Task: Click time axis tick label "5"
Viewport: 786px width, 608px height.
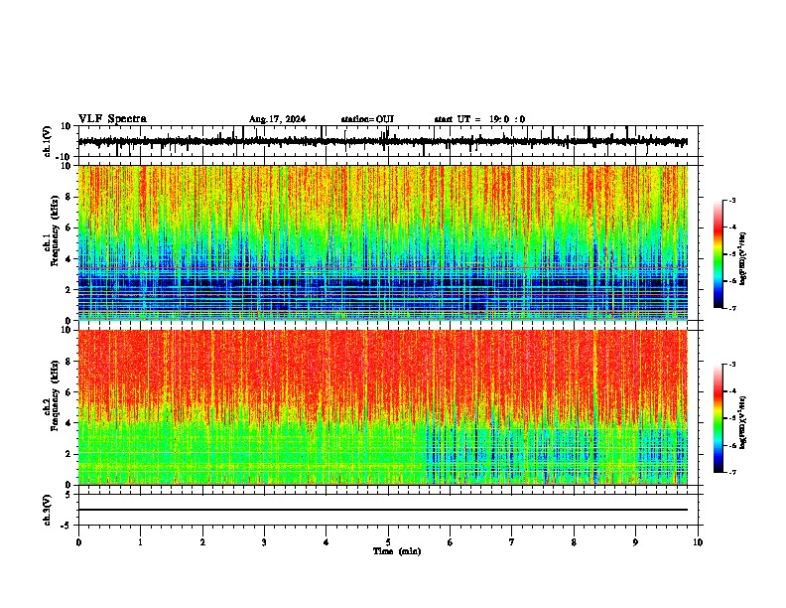Action: pos(388,542)
